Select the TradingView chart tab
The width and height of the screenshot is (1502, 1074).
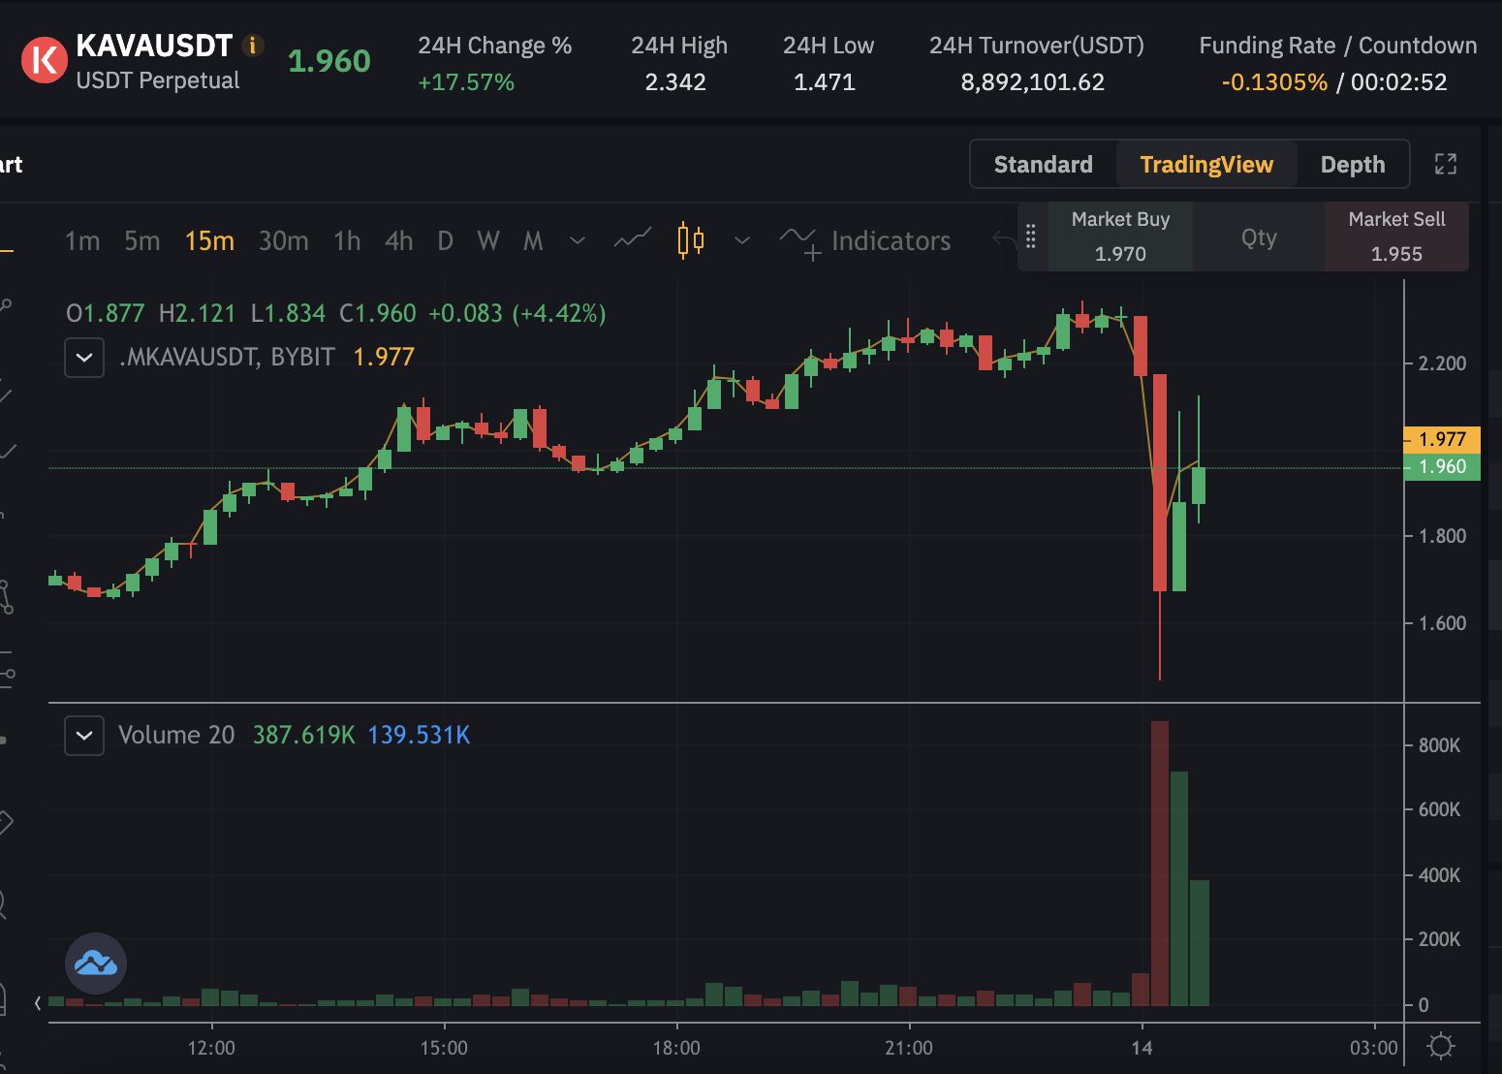pyautogui.click(x=1206, y=164)
